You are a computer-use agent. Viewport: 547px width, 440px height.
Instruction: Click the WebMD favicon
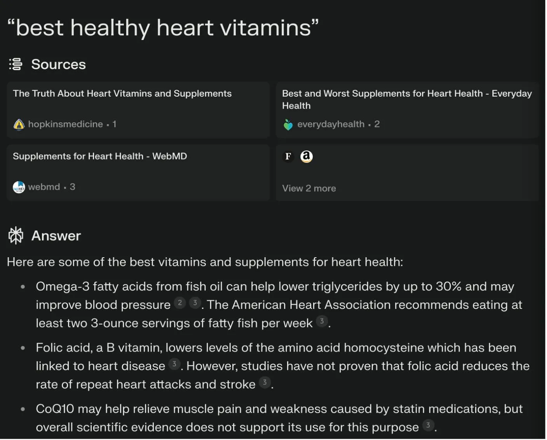point(19,187)
